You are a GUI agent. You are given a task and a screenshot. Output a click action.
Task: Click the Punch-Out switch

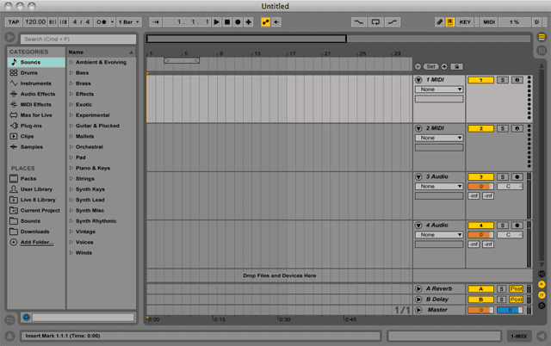pos(393,22)
